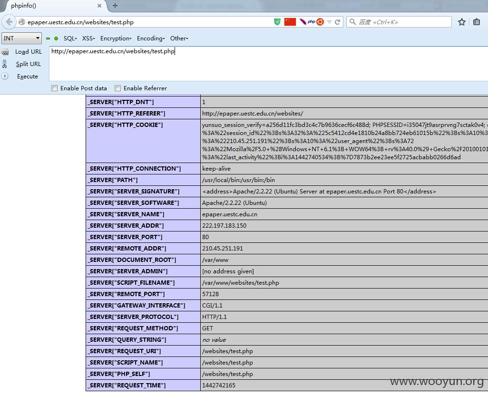488x395 pixels.
Task: Bookmark this page with the star icon
Action: (462, 22)
